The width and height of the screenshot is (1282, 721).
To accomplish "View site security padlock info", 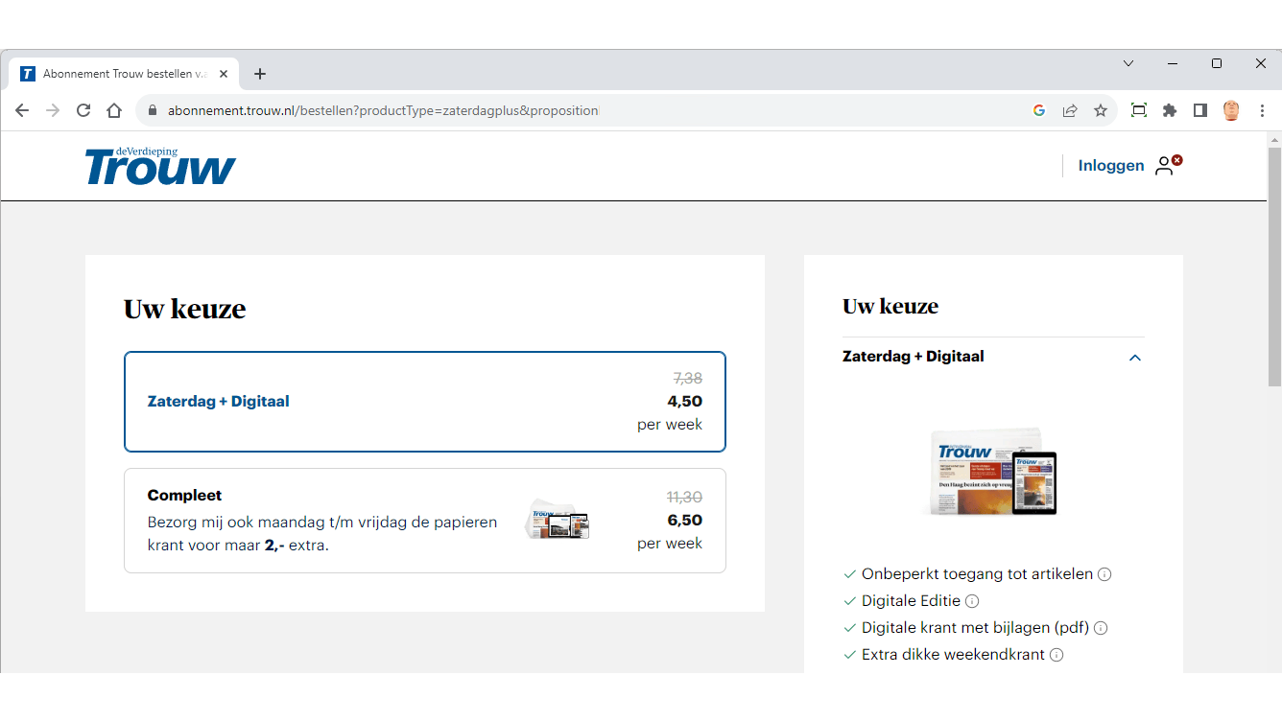I will coord(152,110).
